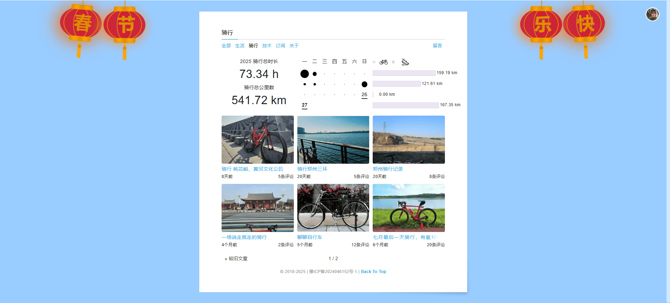Click the running shoe icon
The width and height of the screenshot is (670, 303).
point(405,62)
